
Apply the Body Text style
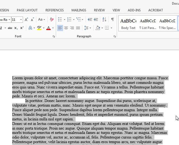pyautogui.click(x=128, y=24)
